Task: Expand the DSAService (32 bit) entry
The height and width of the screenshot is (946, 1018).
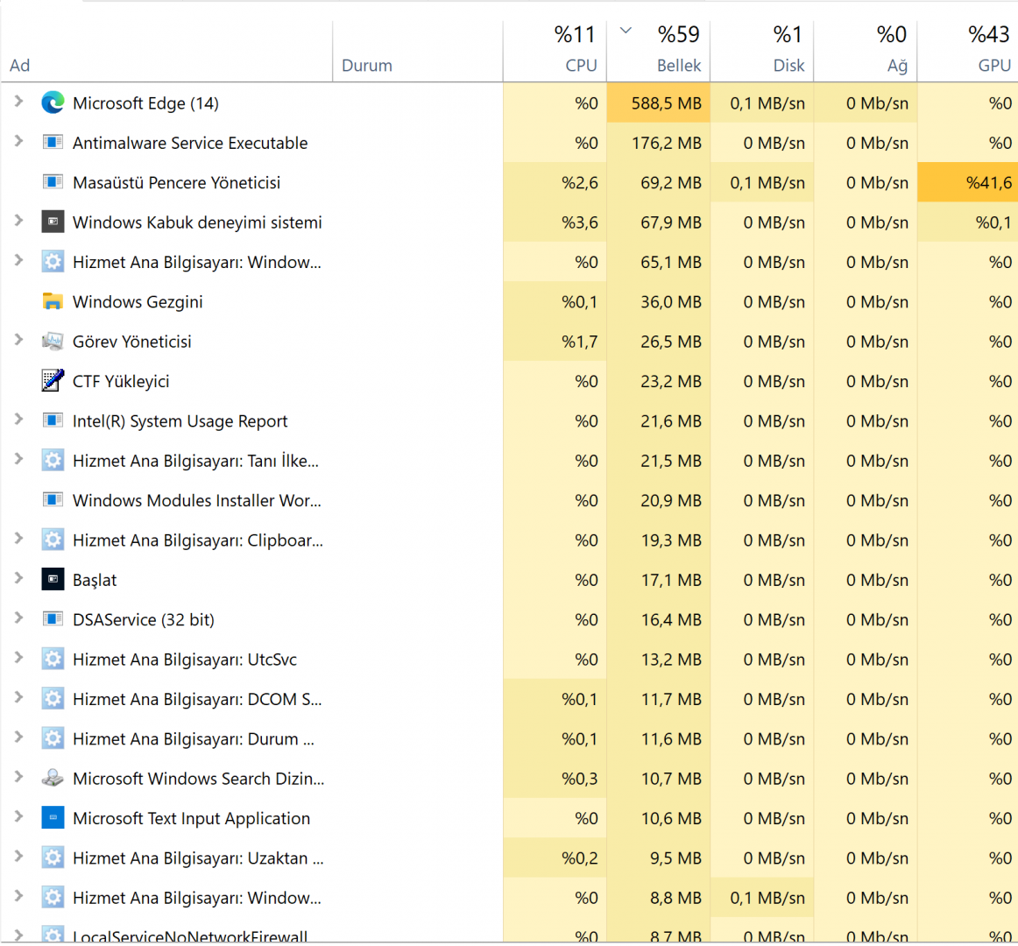Action: [x=18, y=618]
